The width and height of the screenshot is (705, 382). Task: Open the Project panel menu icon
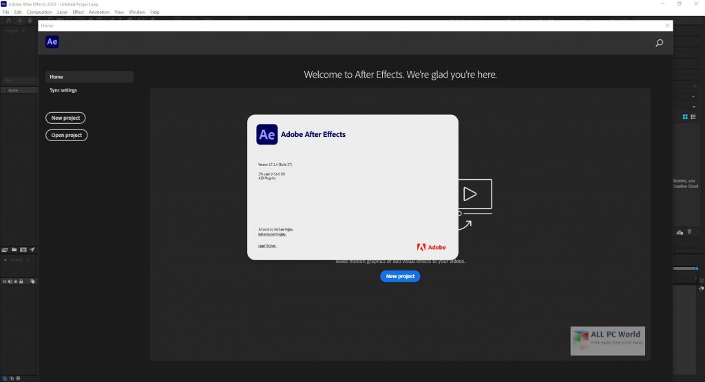[23, 31]
